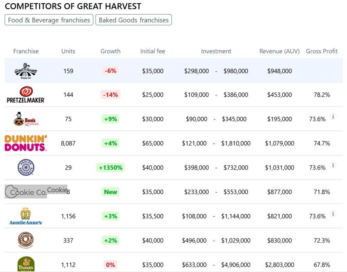This screenshot has width=347, height=272.
Task: Sort by the Units column header
Action: click(x=68, y=51)
